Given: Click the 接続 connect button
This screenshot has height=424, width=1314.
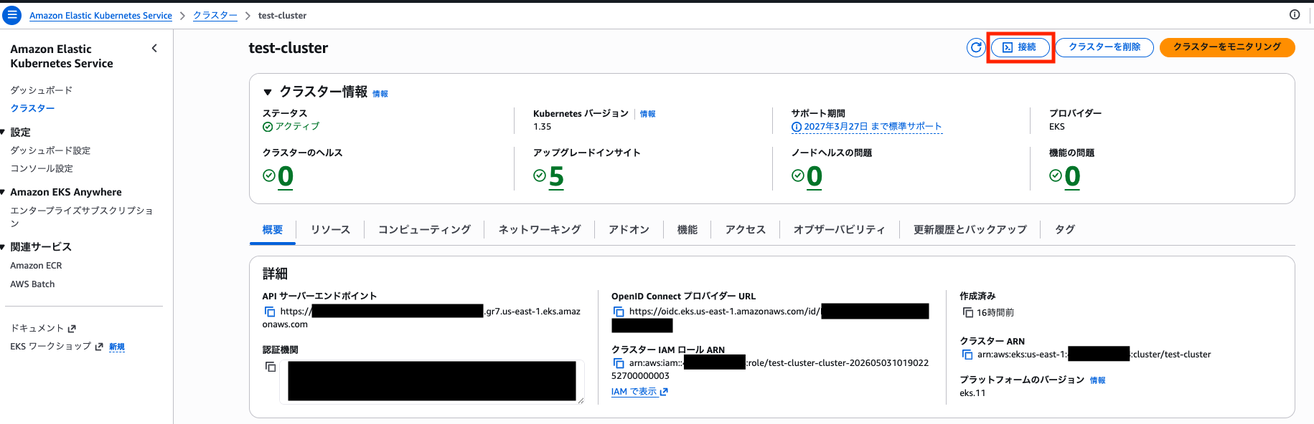Looking at the screenshot, I should pos(1020,47).
